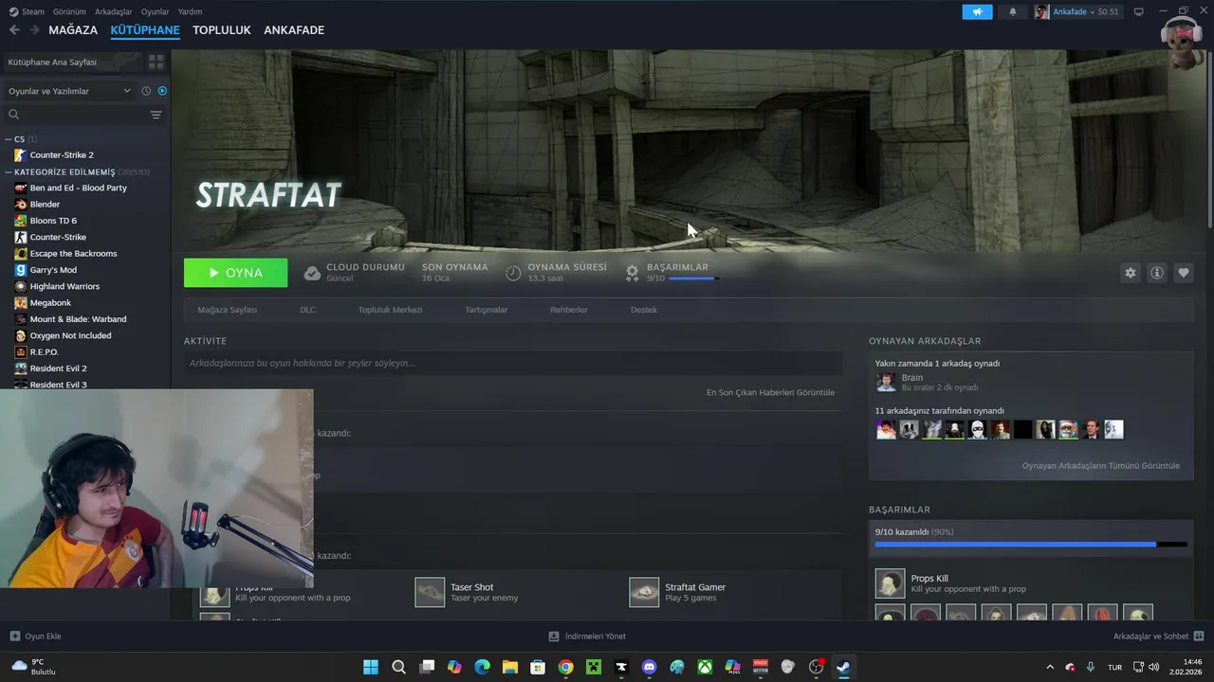Select Mount & Blade: Warband

[x=78, y=319]
